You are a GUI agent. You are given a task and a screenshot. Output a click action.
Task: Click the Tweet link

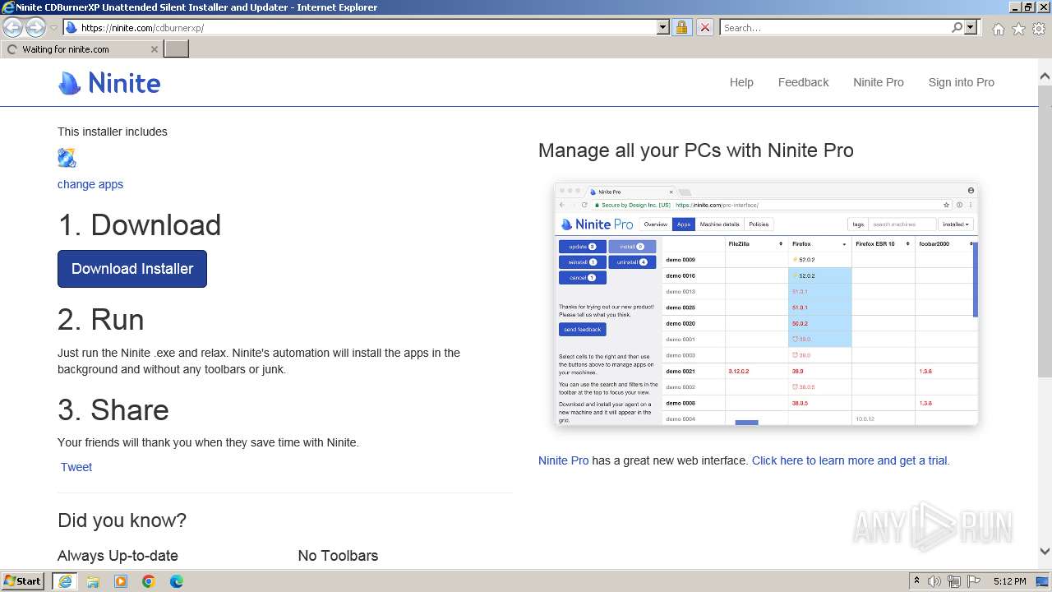76,467
